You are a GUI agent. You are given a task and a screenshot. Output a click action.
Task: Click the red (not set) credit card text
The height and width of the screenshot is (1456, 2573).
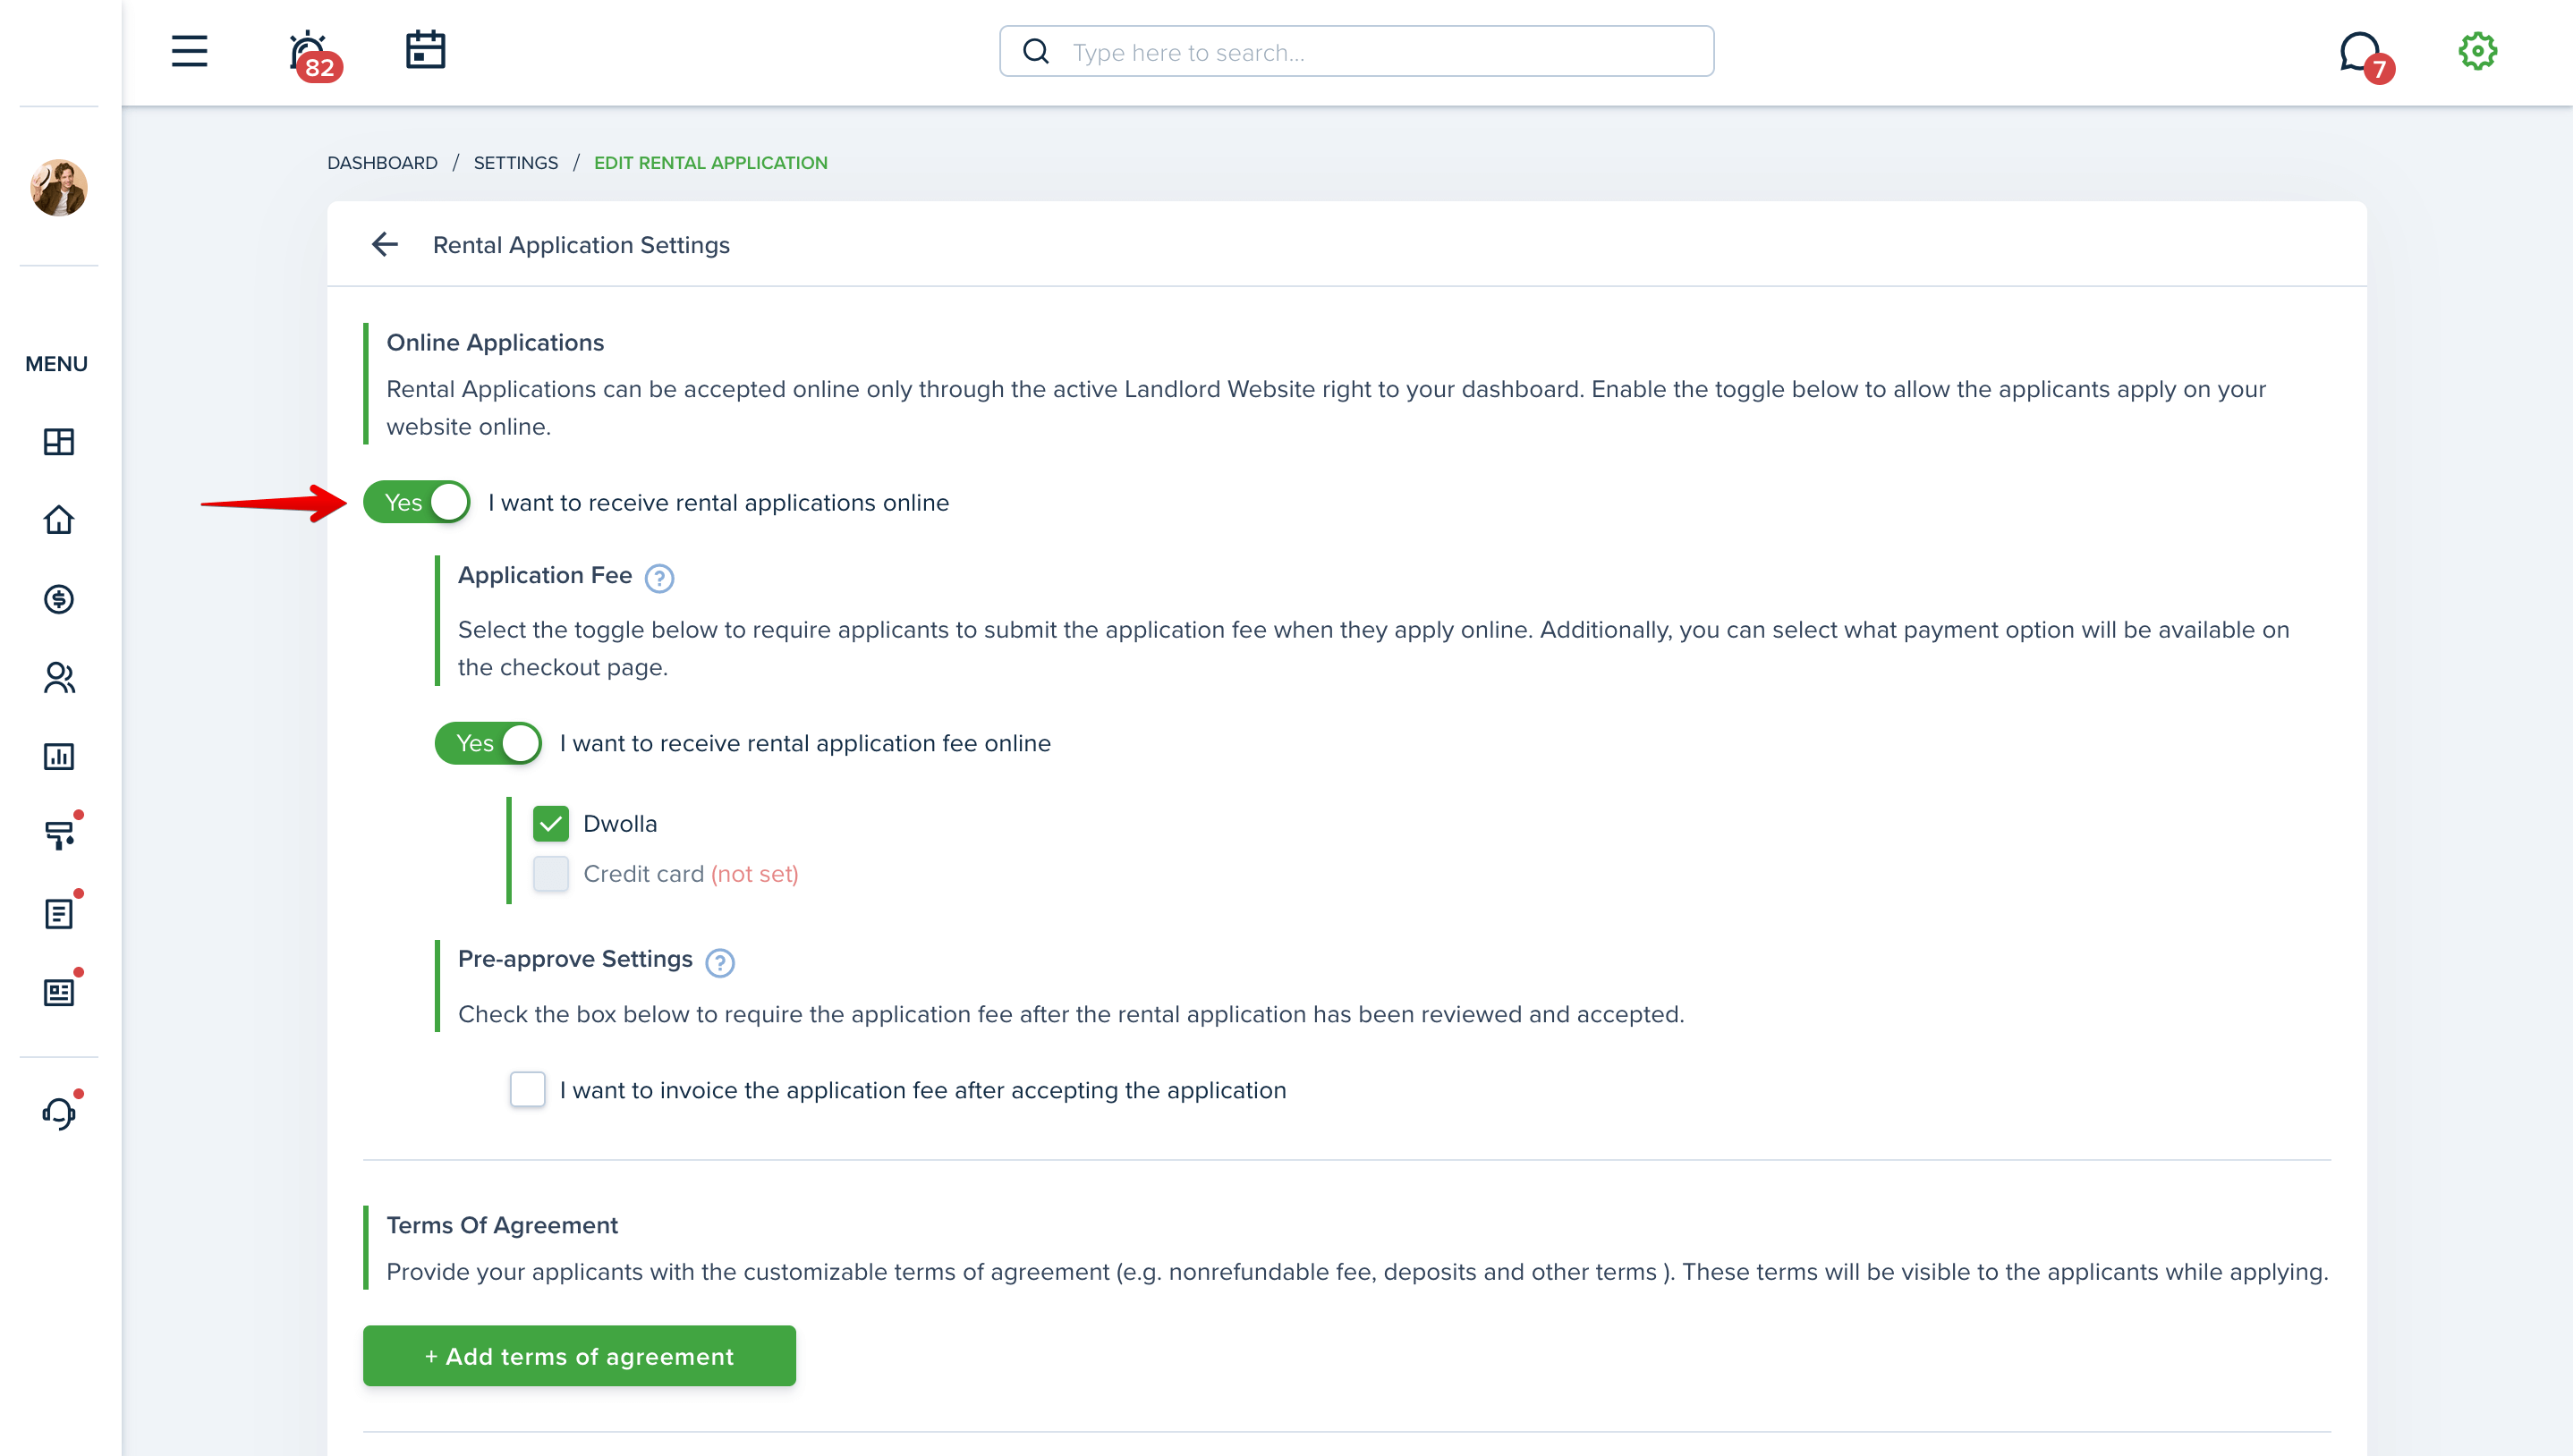[x=755, y=874]
